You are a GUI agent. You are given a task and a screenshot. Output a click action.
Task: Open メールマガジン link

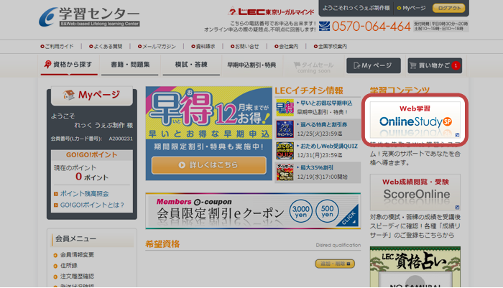(x=157, y=47)
